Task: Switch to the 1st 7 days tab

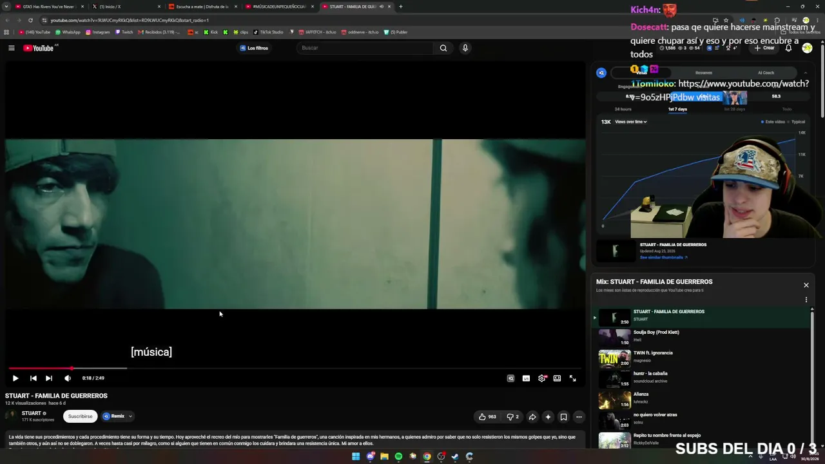Action: point(677,109)
